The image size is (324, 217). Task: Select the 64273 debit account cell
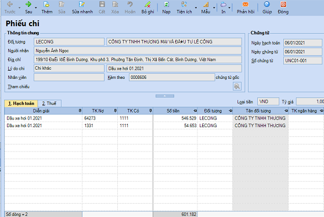[100, 118]
